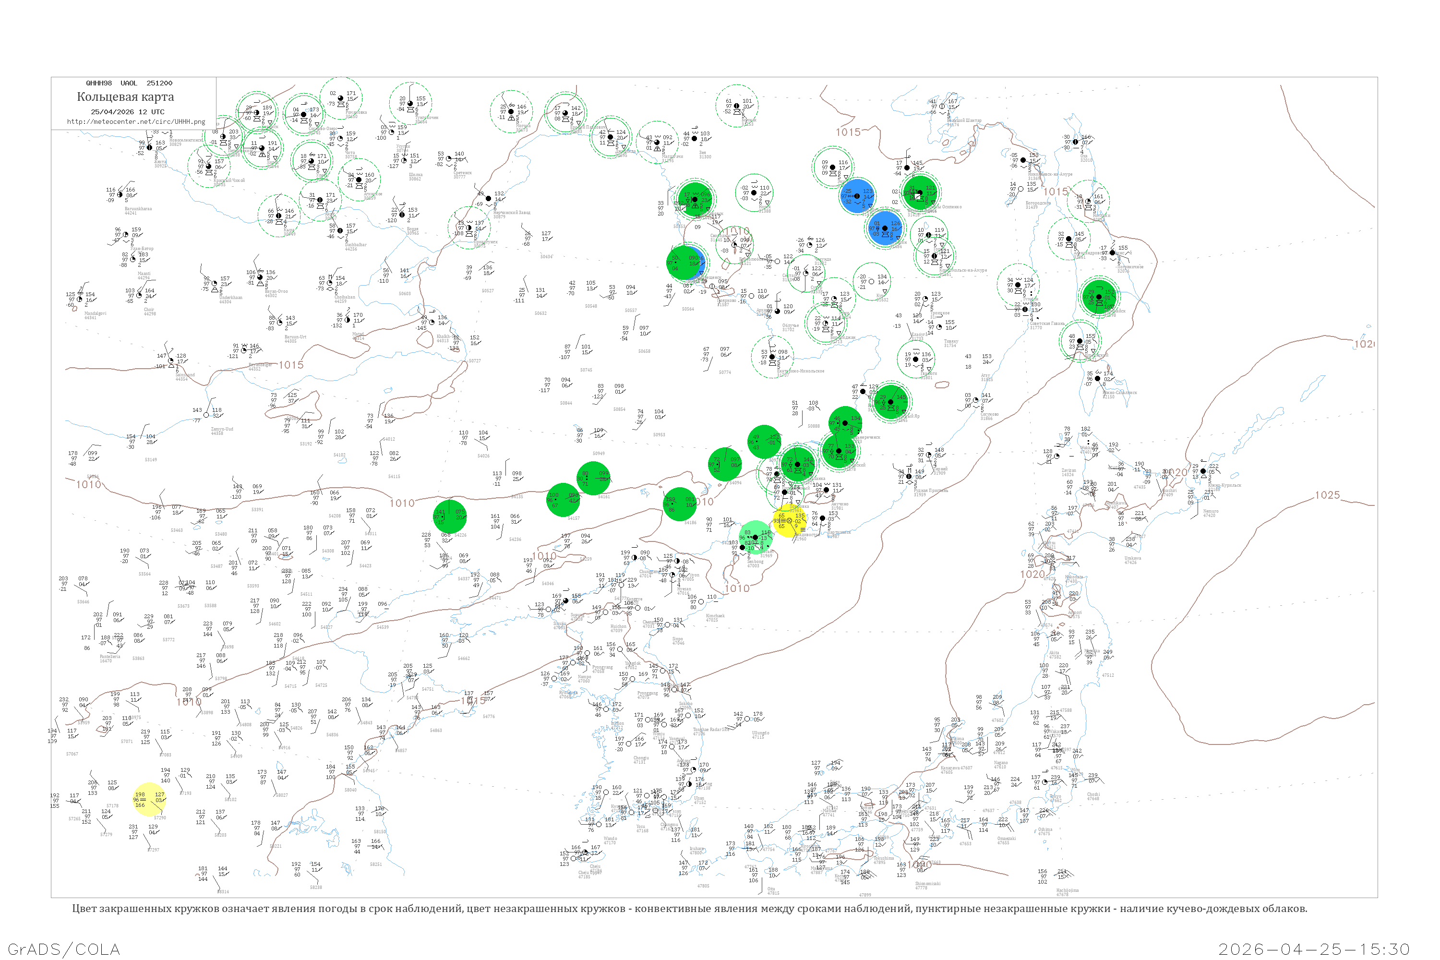Click the 'Кольцевая карта' map title

coord(125,97)
